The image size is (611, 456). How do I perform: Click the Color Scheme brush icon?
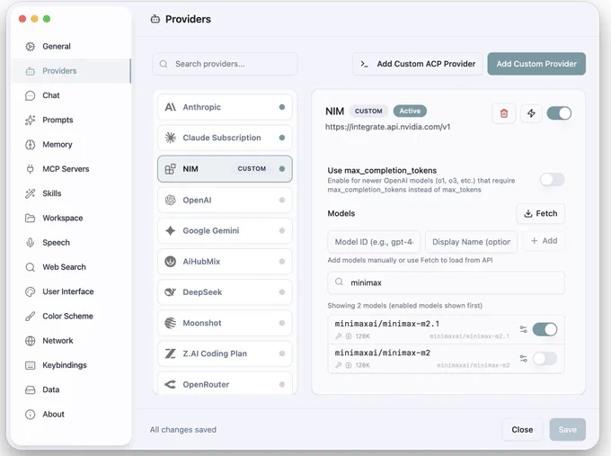(30, 317)
